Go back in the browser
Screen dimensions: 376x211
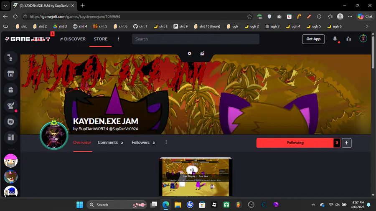pyautogui.click(x=5, y=17)
